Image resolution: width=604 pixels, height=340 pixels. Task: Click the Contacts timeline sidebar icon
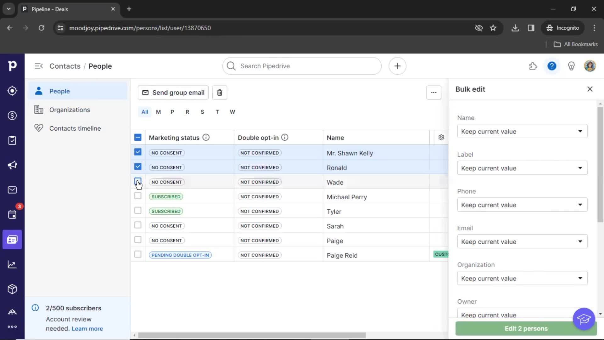tap(38, 128)
